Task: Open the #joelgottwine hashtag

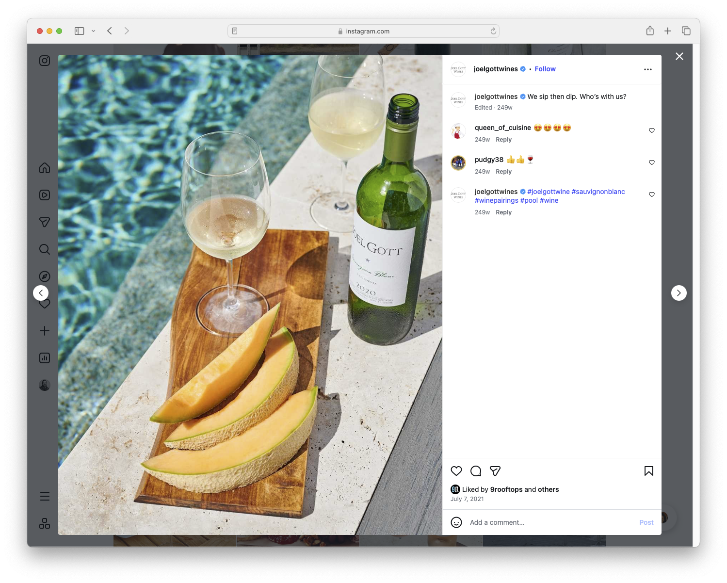Action: click(x=549, y=192)
